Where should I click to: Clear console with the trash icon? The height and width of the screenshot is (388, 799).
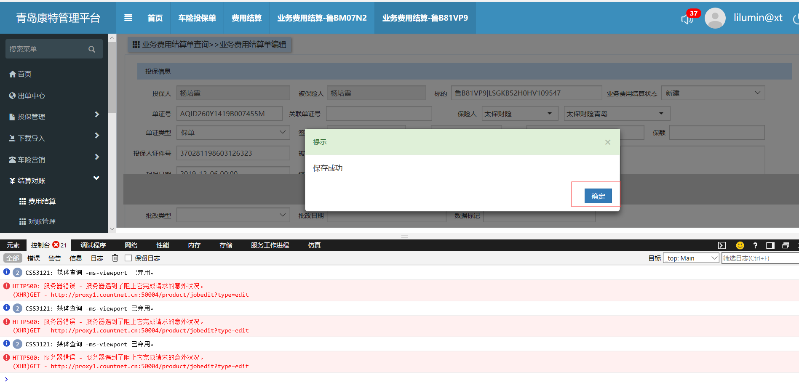pyautogui.click(x=115, y=258)
